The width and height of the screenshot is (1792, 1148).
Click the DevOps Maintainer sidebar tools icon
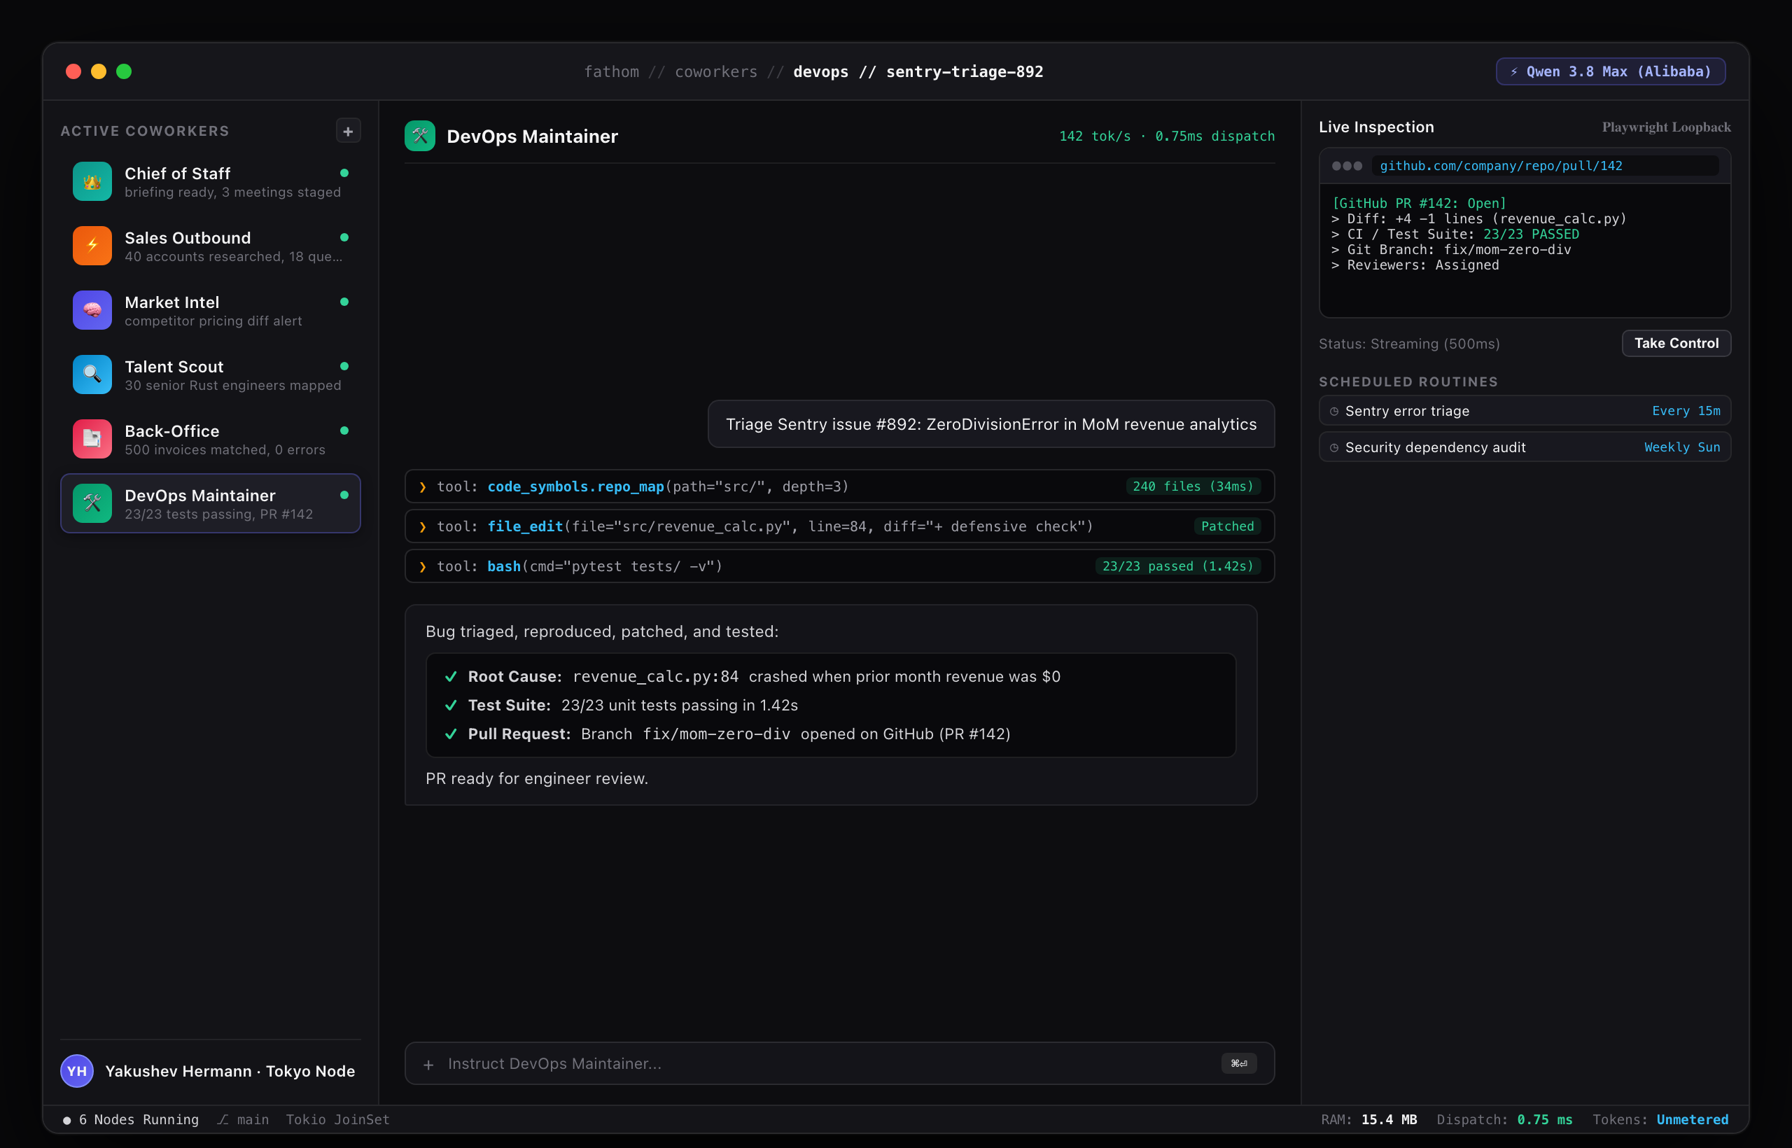click(92, 503)
